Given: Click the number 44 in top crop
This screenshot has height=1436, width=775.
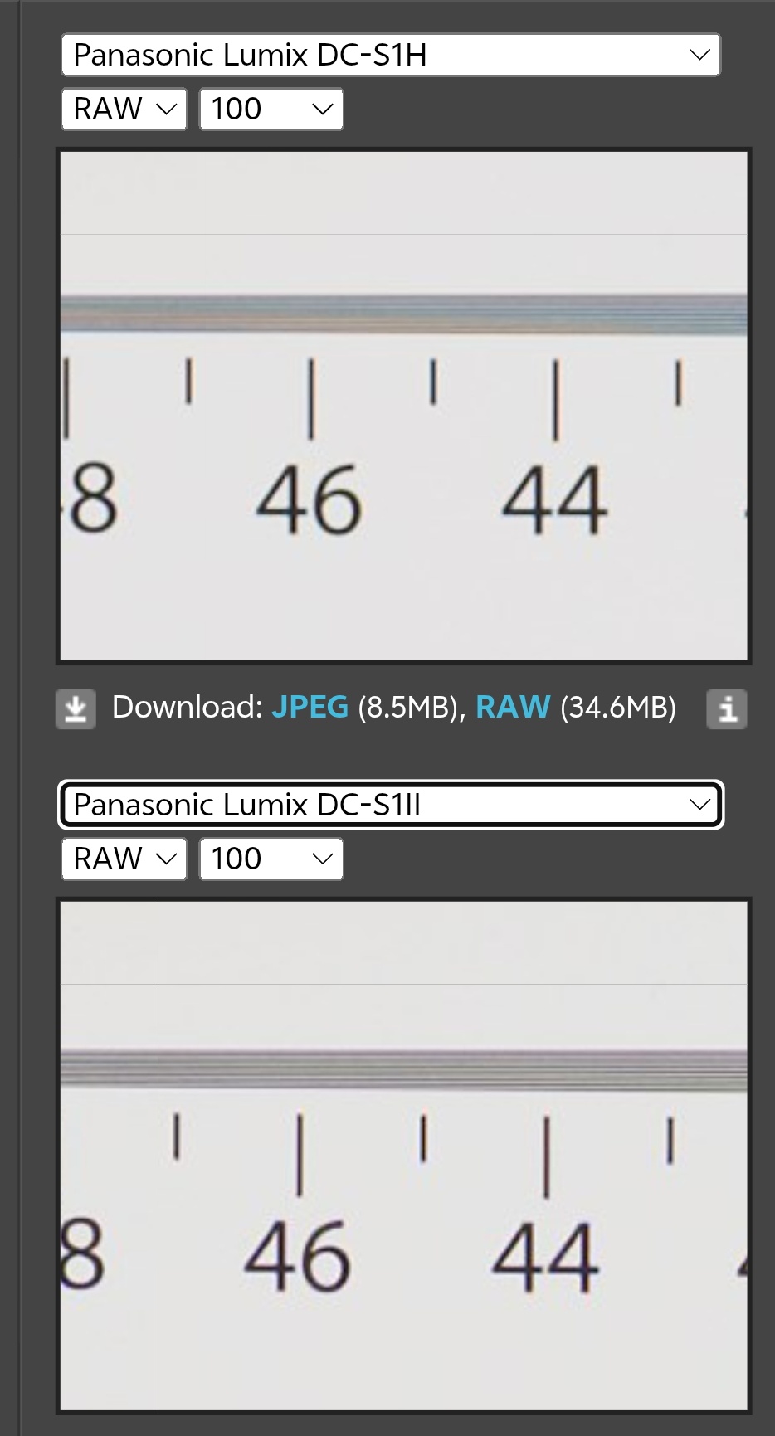Looking at the screenshot, I should point(554,500).
